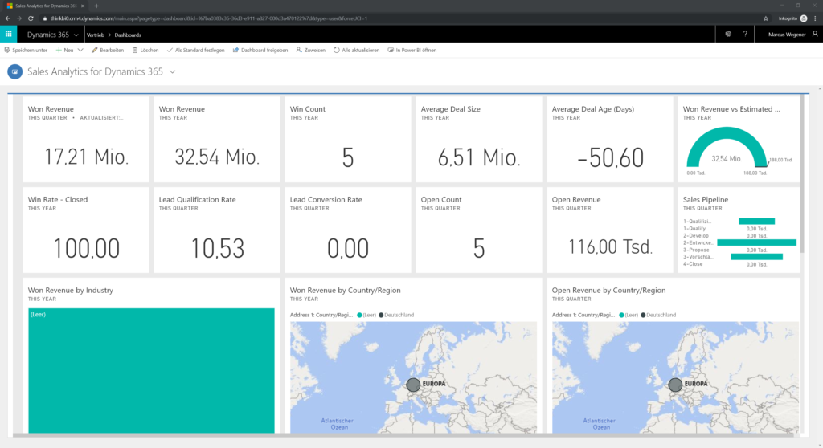Click the Europe bubble on Won Revenue map
This screenshot has height=448, width=823.
click(x=413, y=385)
